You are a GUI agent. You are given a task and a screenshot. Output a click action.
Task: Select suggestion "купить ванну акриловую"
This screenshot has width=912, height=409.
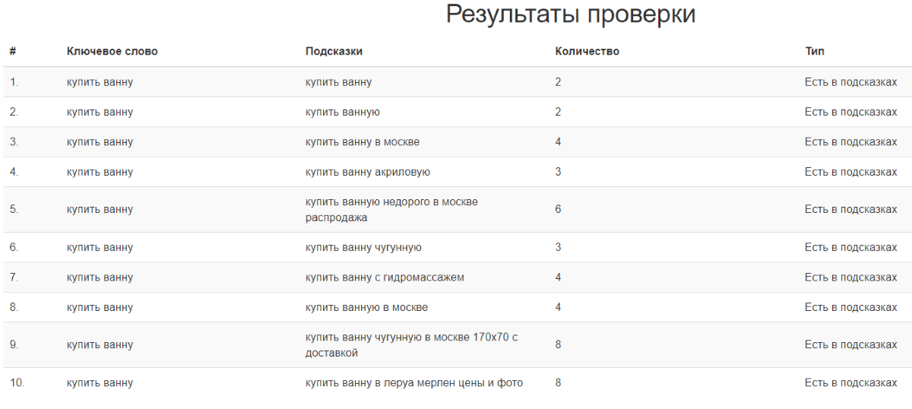[367, 172]
